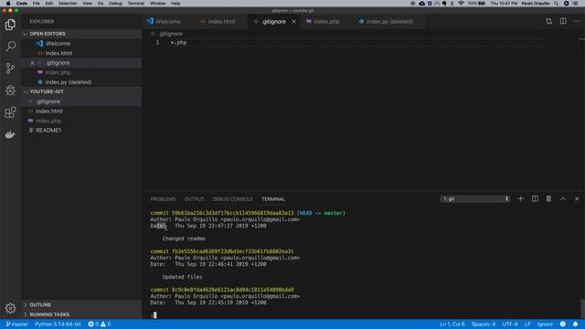This screenshot has height=329, width=585.
Task: Open the Explorer view in activity bar
Action: [x=10, y=25]
